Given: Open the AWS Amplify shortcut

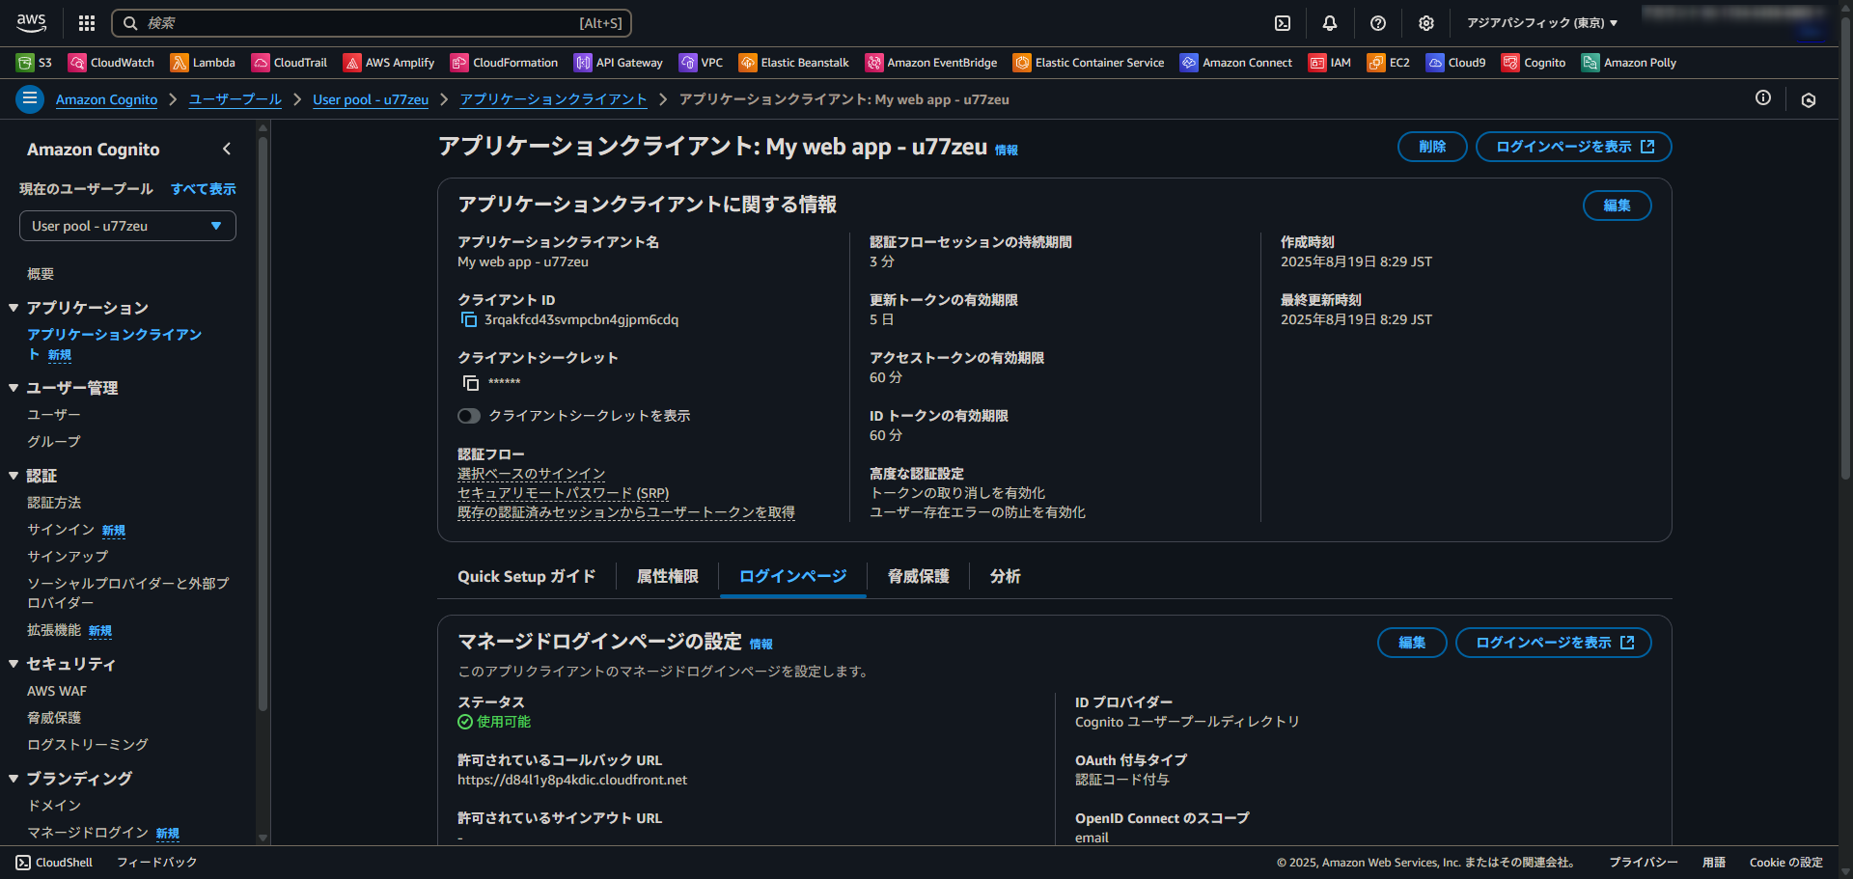Looking at the screenshot, I should click(x=389, y=63).
